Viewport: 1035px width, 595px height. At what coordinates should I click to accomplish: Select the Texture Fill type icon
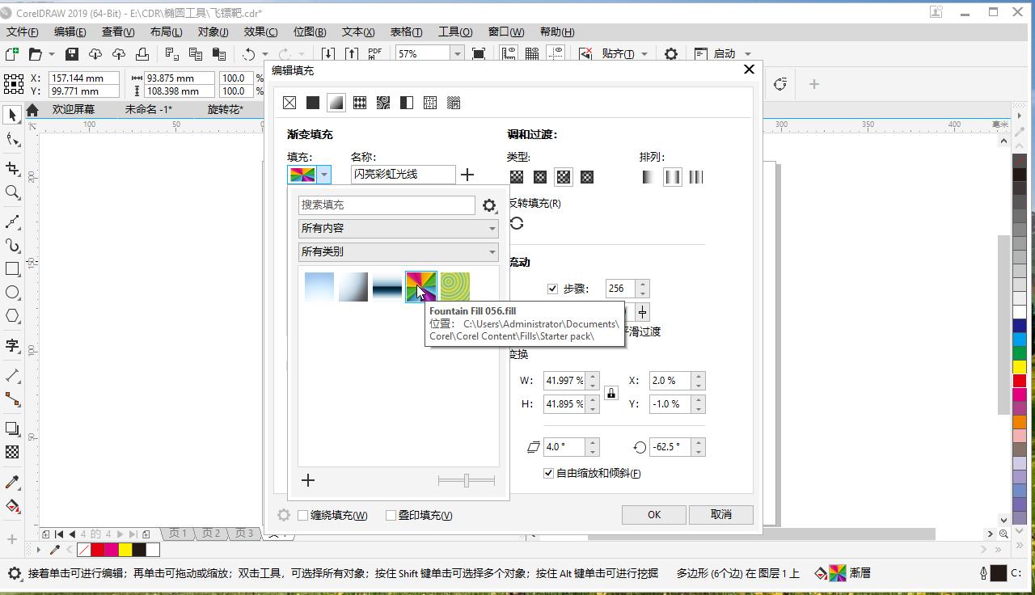tap(430, 103)
